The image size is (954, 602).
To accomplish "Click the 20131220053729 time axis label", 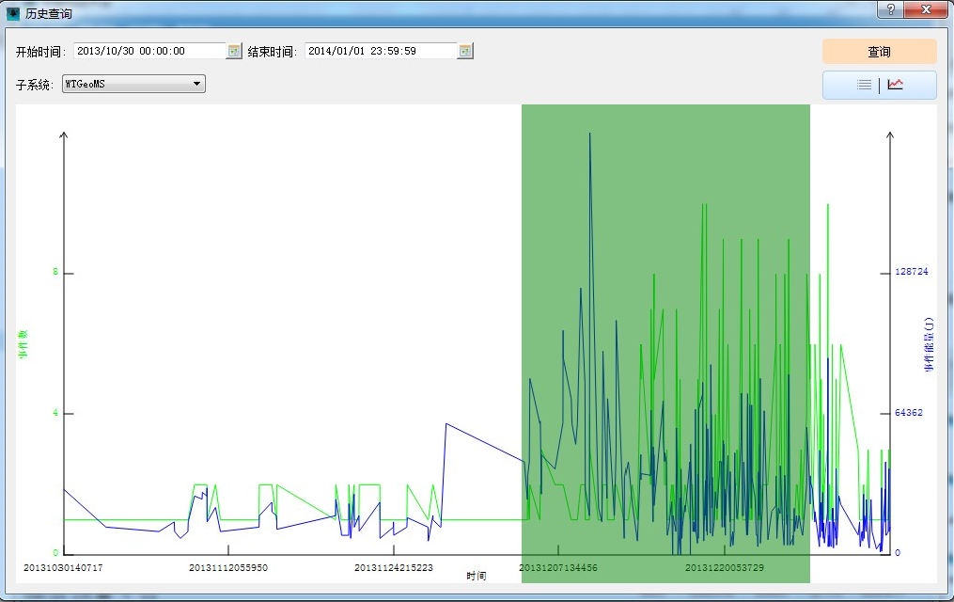I will (x=724, y=568).
